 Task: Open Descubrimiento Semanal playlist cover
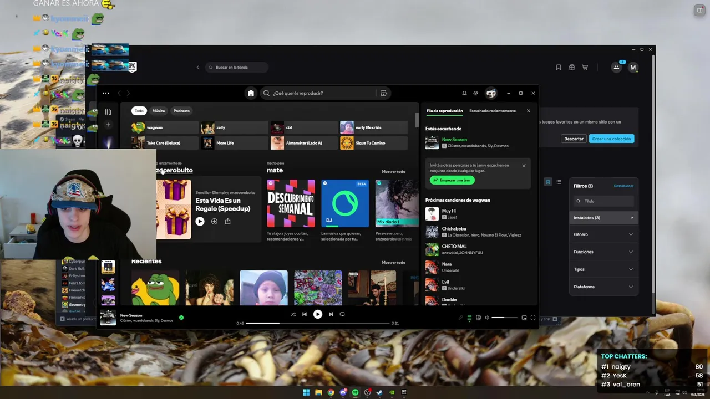tap(291, 203)
